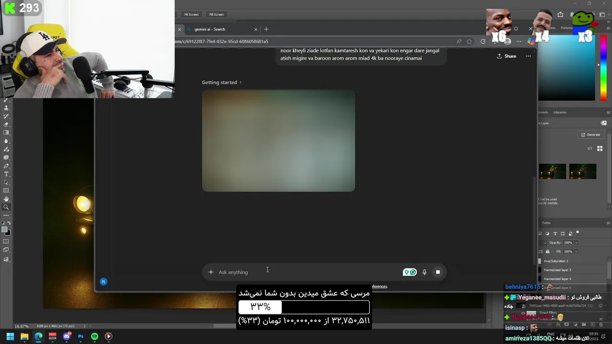Select the Path Selection tool

coord(6,182)
